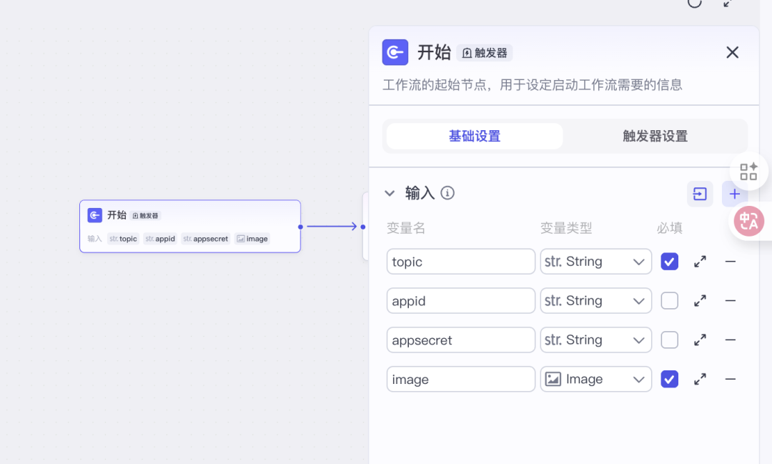This screenshot has width=772, height=464.
Task: Open the variable type dropdown for topic
Action: pos(595,262)
